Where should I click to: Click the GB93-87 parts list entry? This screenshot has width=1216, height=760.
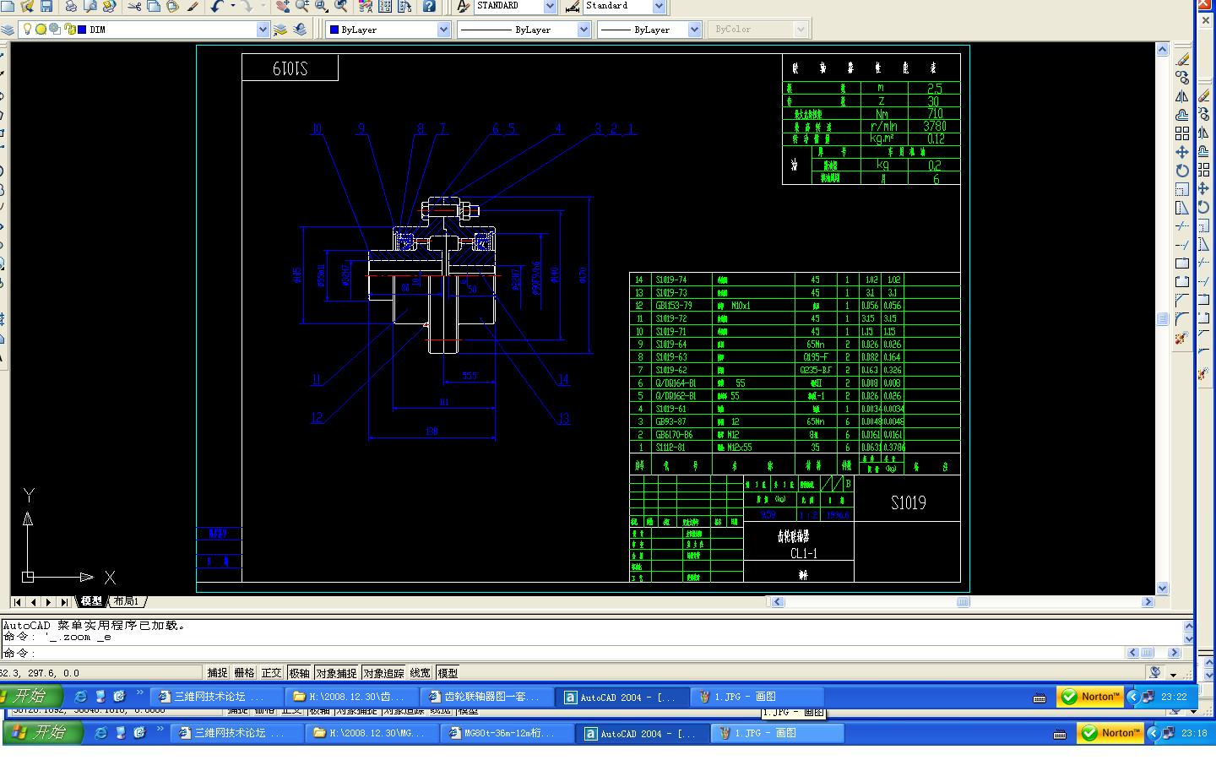(x=671, y=421)
